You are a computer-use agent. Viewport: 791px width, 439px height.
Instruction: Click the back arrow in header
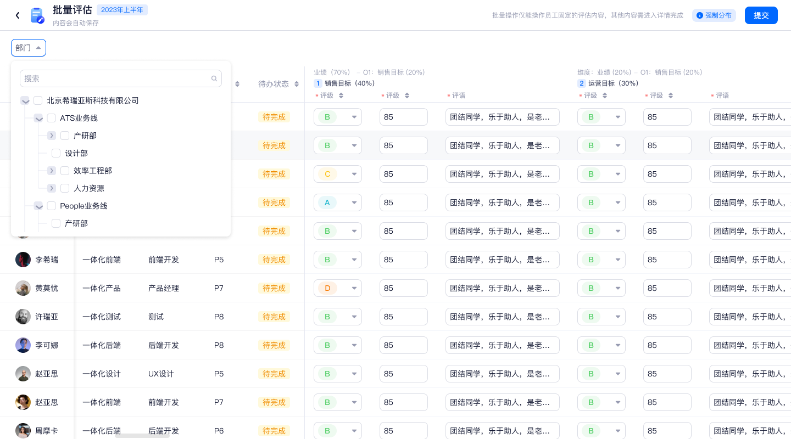[x=18, y=15]
